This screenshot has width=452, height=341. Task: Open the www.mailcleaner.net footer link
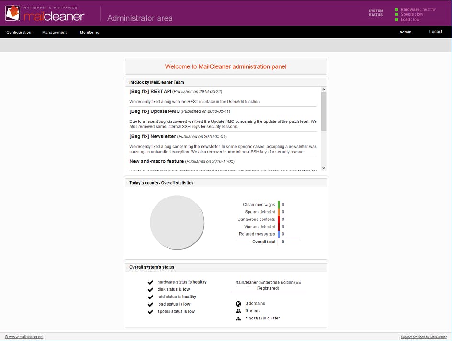[24, 337]
